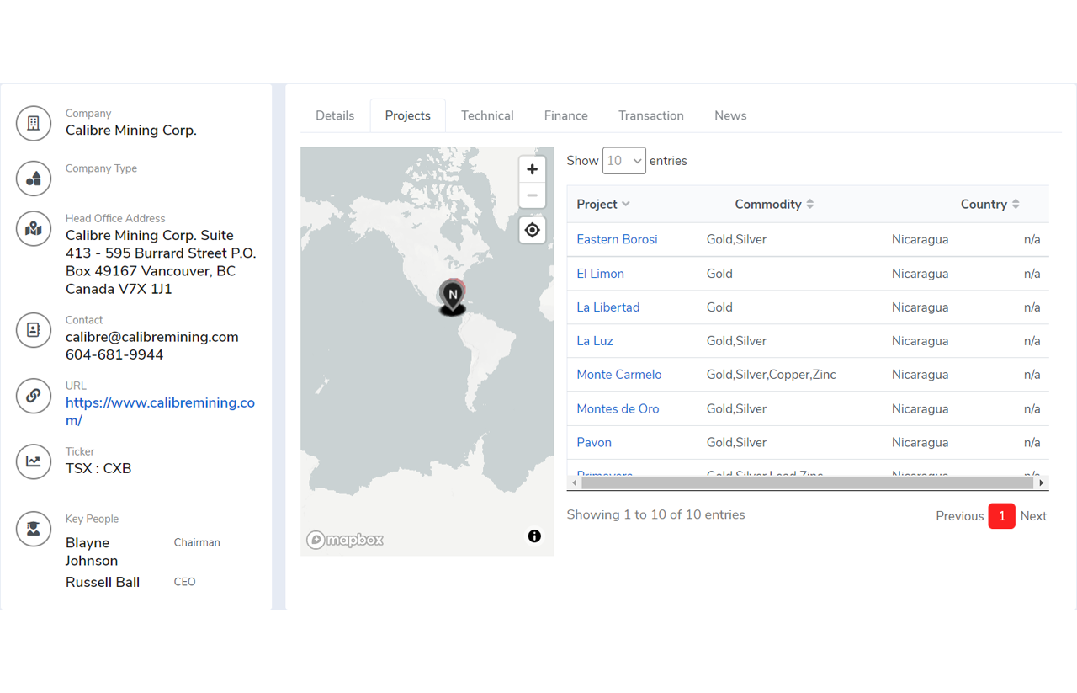Image resolution: width=1077 pixels, height=693 pixels.
Task: Click the Ticker chart icon
Action: pyautogui.click(x=34, y=461)
